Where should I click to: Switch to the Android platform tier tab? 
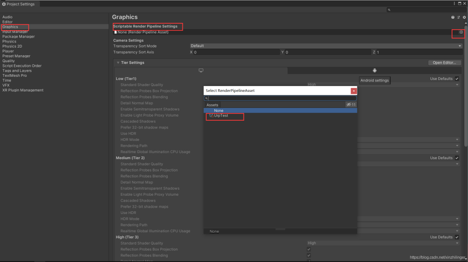tap(375, 70)
